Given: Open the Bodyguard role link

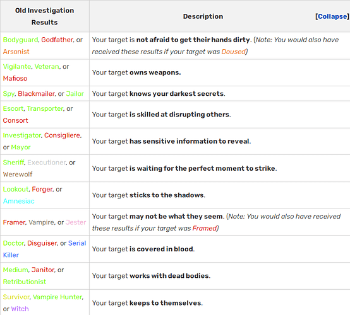Looking at the screenshot, I should pyautogui.click(x=21, y=40).
